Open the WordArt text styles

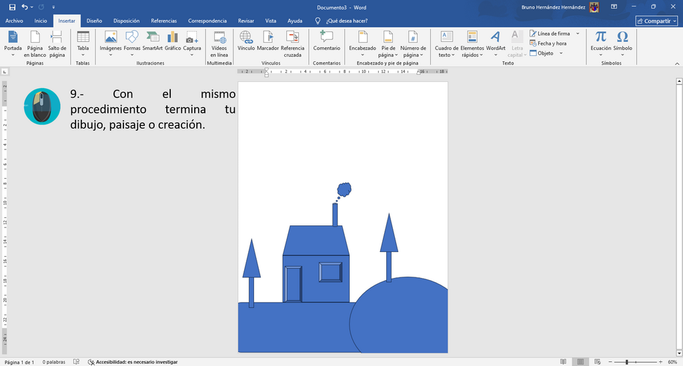coord(496,43)
